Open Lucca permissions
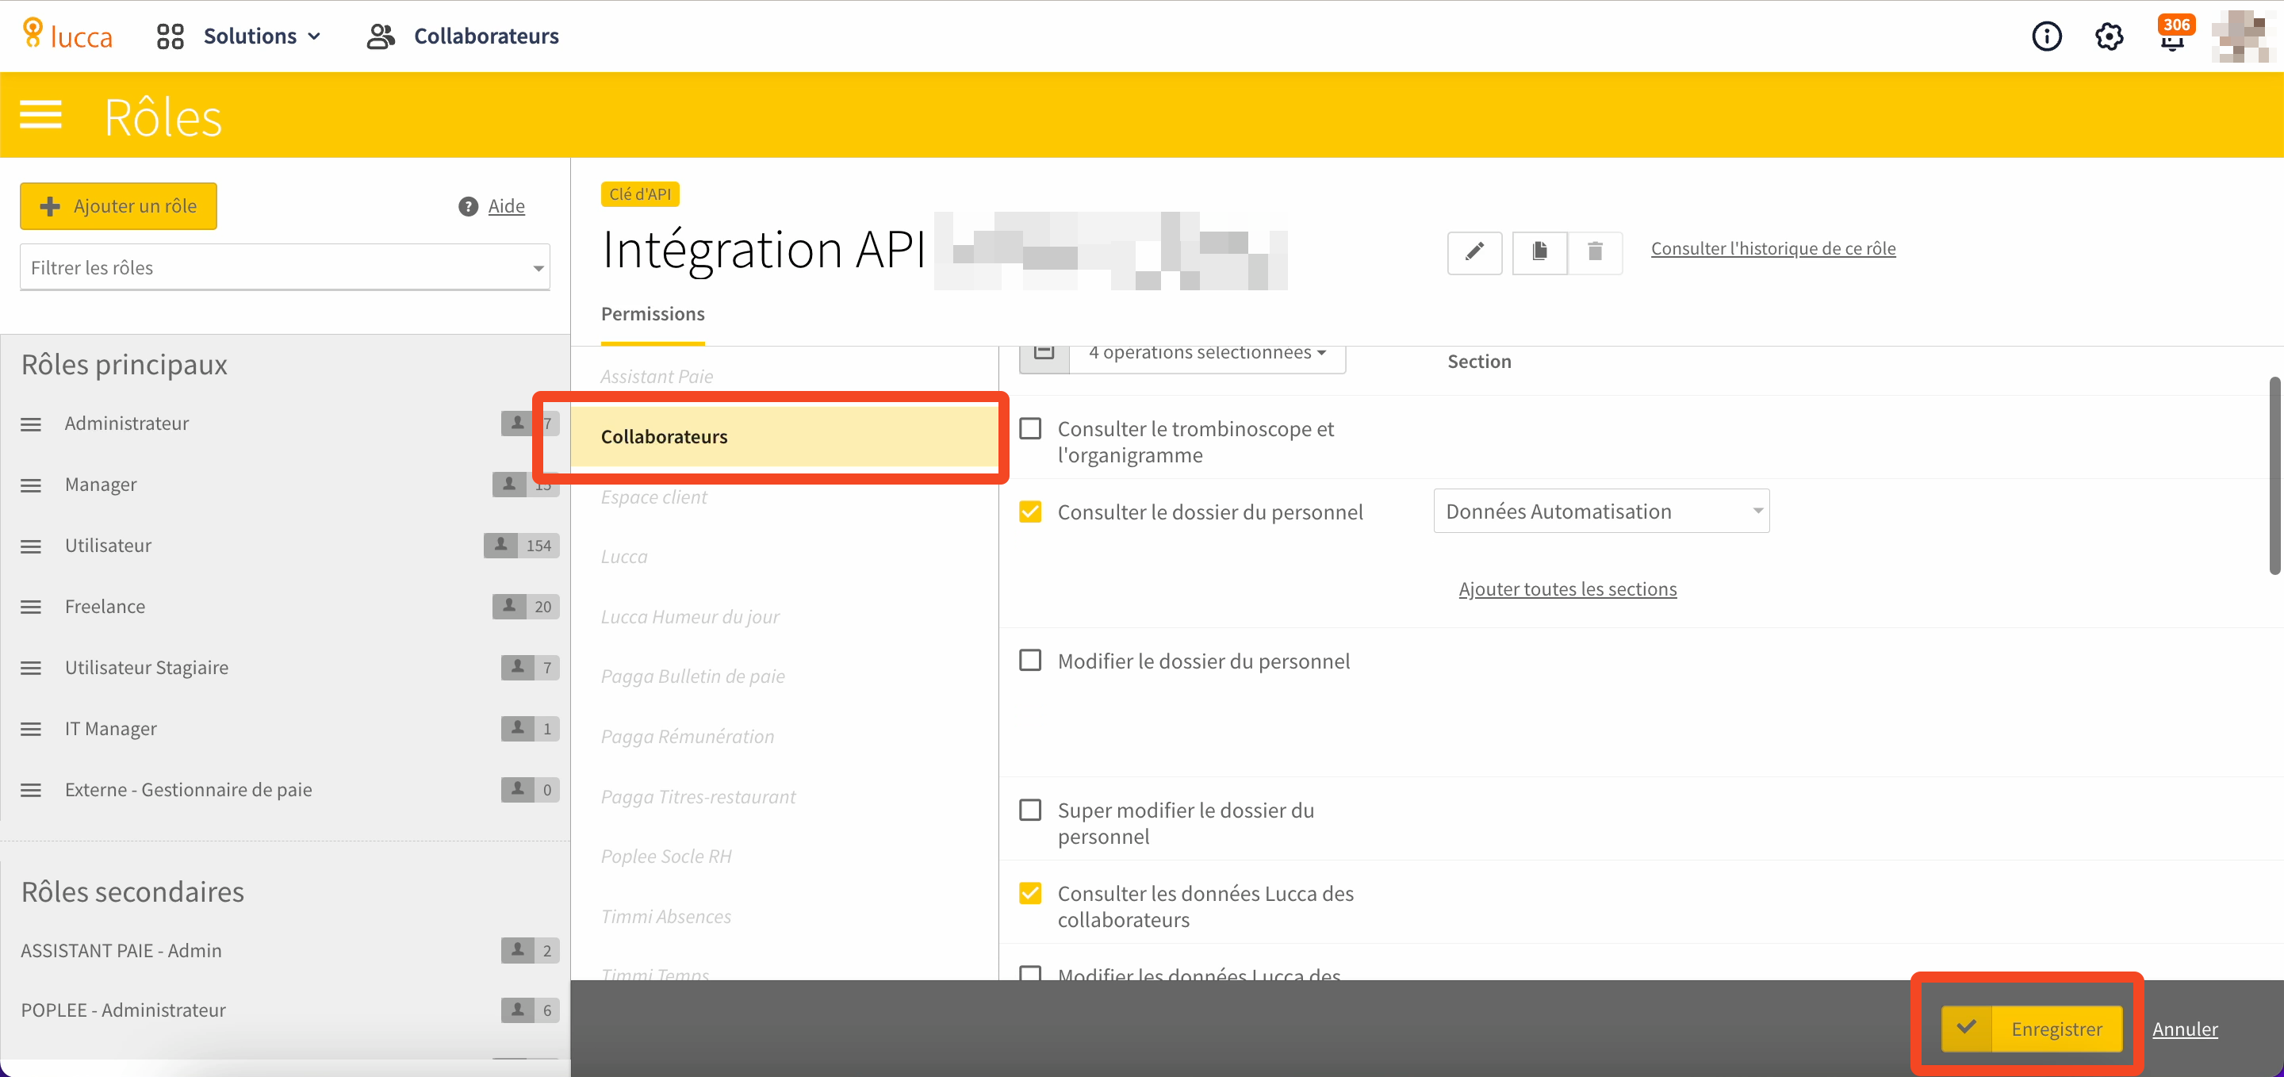 pyautogui.click(x=624, y=557)
